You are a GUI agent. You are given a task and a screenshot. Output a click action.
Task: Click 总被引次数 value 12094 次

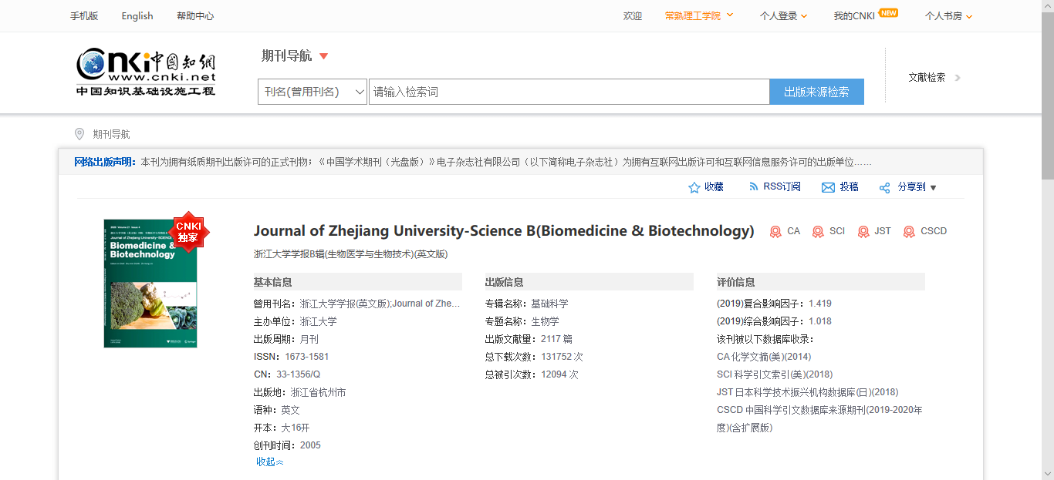click(x=559, y=374)
